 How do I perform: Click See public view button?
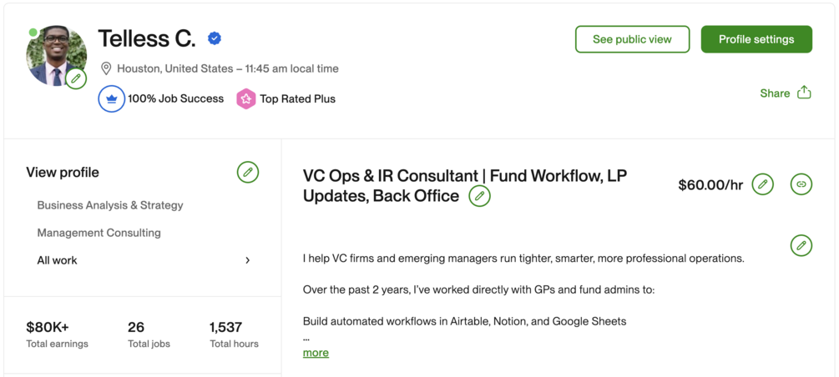[632, 39]
